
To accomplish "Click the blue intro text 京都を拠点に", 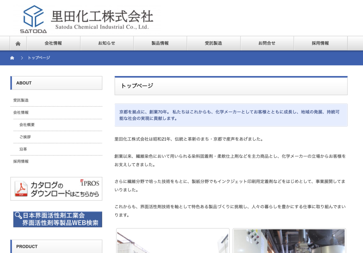I will (x=229, y=115).
